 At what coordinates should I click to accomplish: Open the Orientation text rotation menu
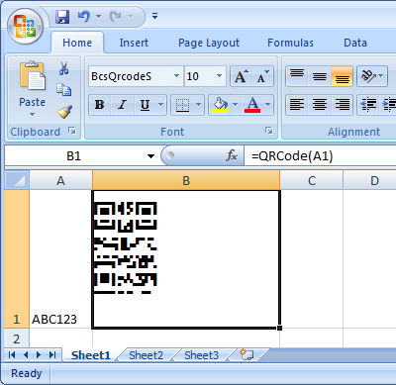[372, 76]
